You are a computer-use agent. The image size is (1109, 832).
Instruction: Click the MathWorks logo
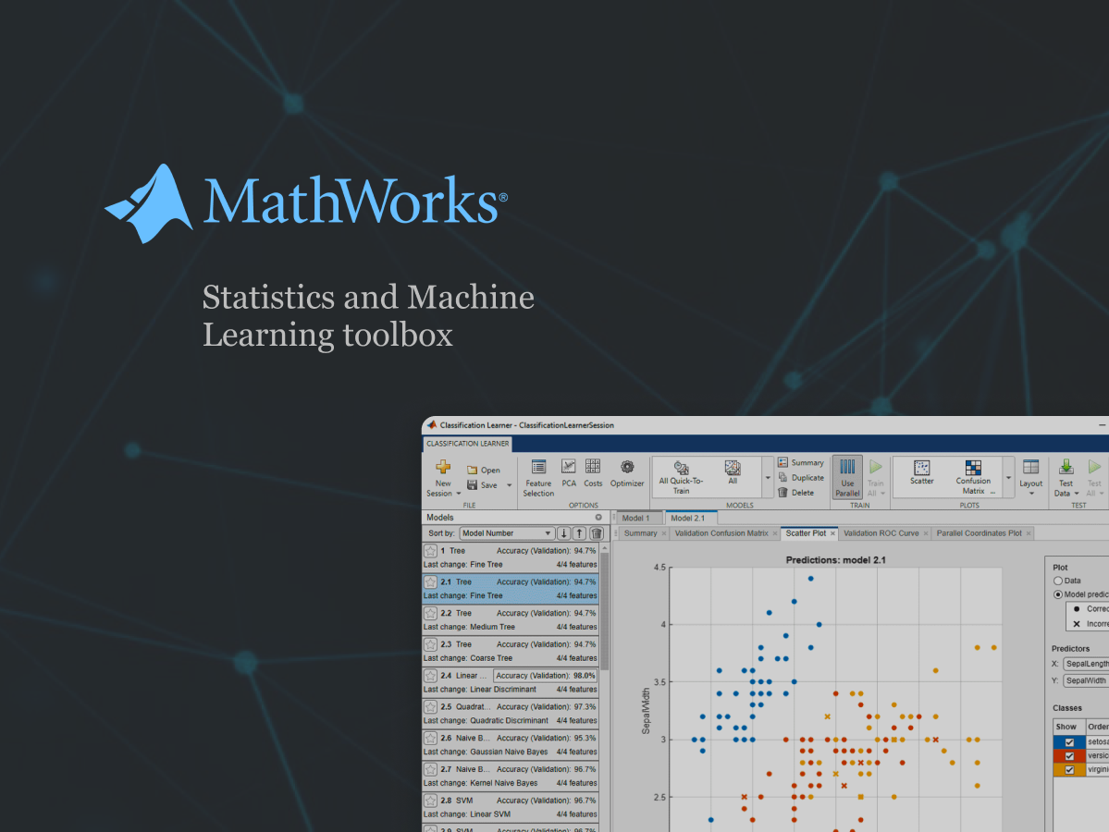pos(305,203)
